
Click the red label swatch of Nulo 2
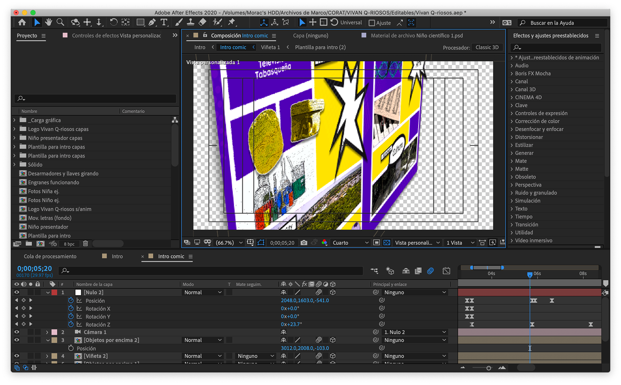tap(54, 292)
